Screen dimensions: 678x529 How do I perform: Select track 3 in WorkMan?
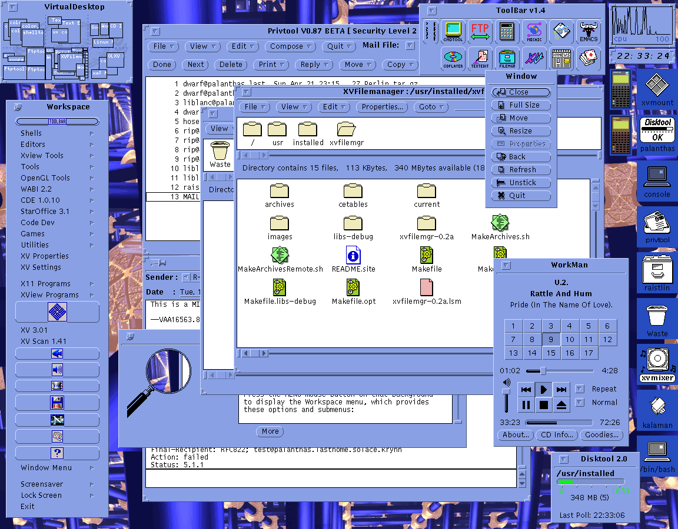(550, 326)
